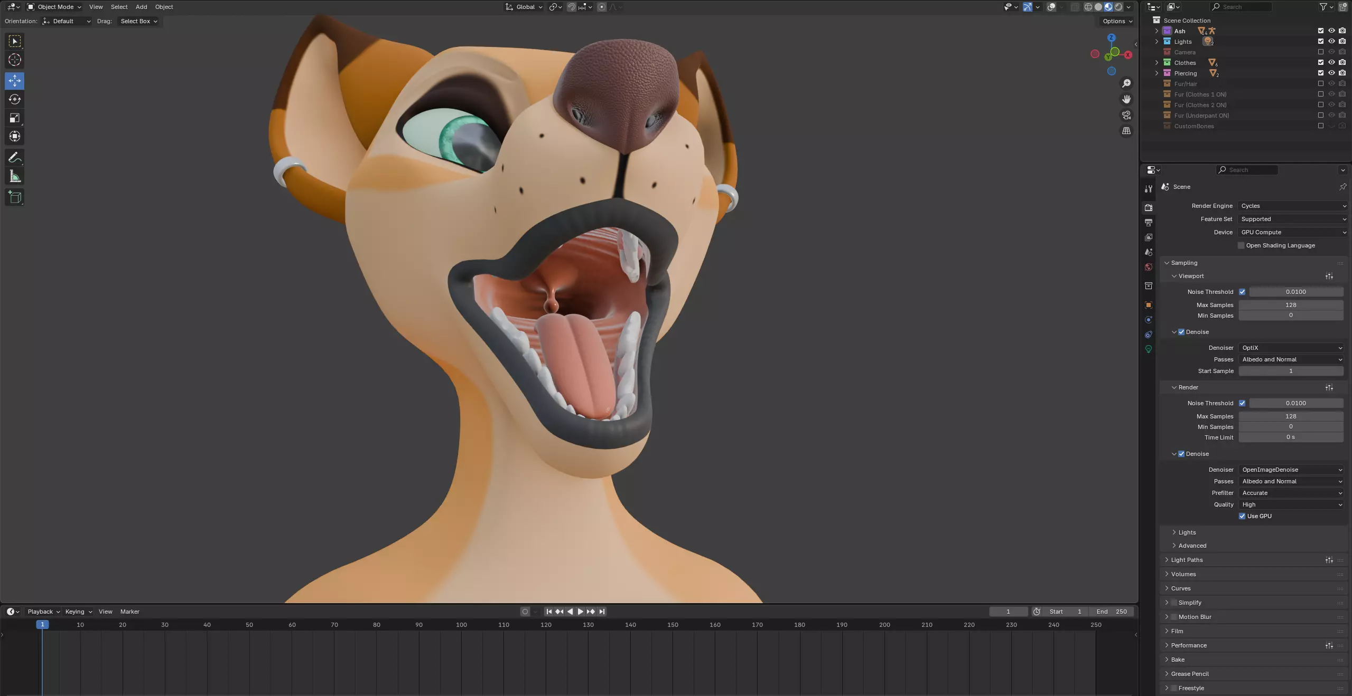Click the viewport zoom magnifier icon
The image size is (1352, 696).
point(1126,83)
